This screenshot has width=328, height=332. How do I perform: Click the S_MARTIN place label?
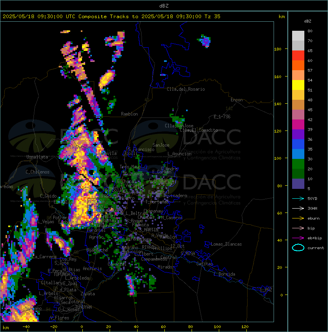[149, 230]
